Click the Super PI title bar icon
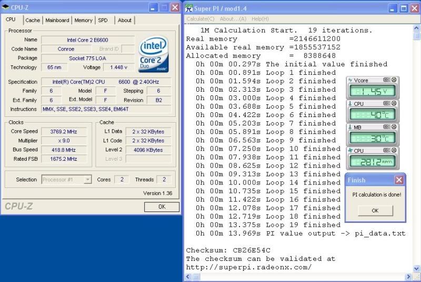Image resolution: width=421 pixels, height=282 pixels. coord(189,8)
